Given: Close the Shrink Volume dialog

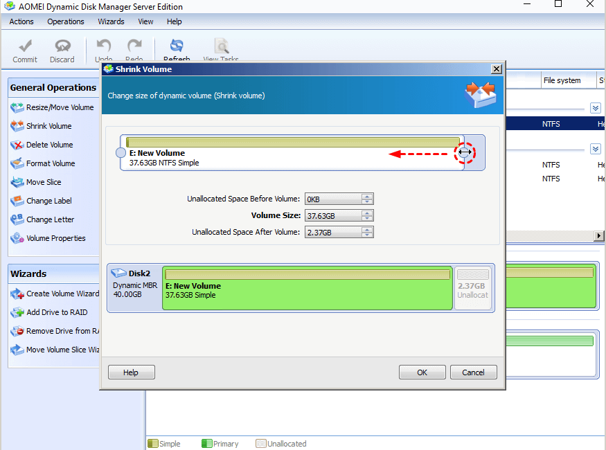Looking at the screenshot, I should pos(497,69).
